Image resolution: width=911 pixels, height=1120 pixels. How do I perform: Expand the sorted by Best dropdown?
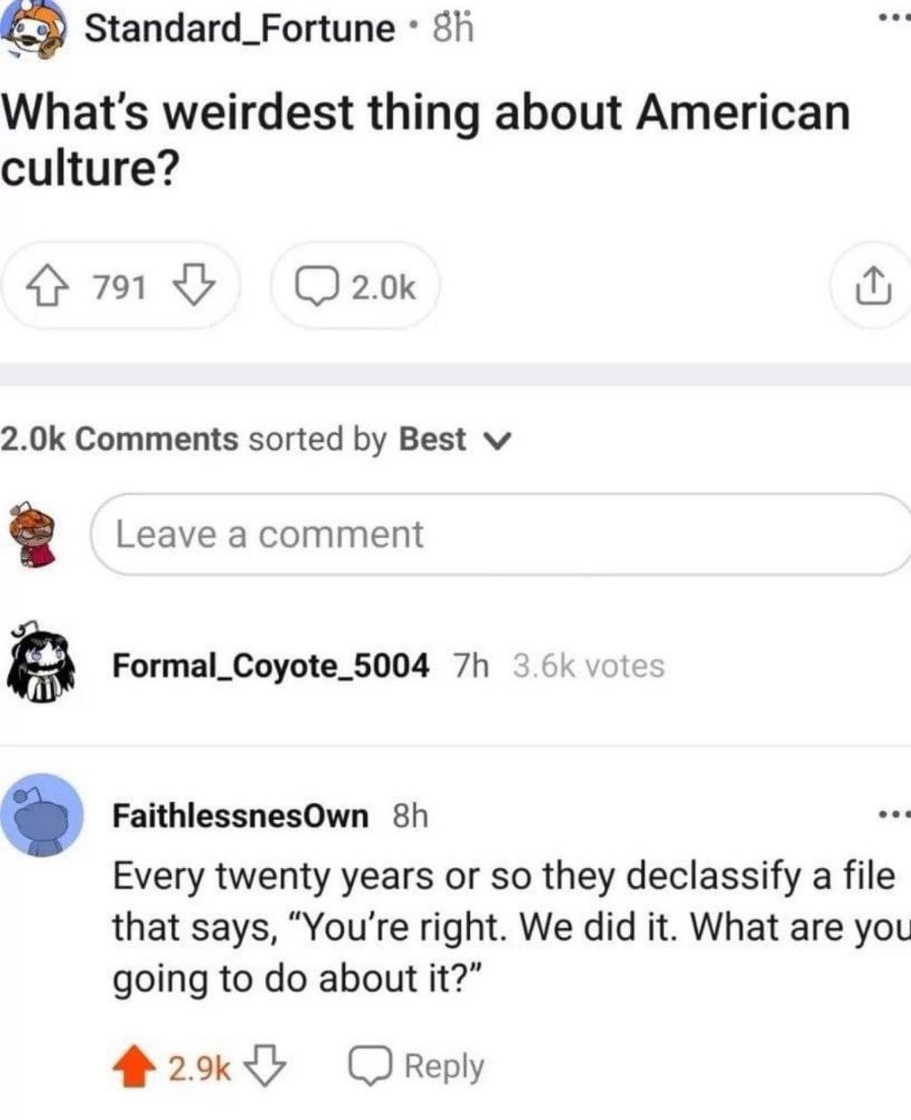coord(453,439)
